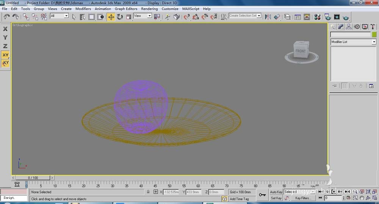Open Edit Named Selection Sets icon
The width and height of the screenshot is (379, 204).
(x=224, y=17)
